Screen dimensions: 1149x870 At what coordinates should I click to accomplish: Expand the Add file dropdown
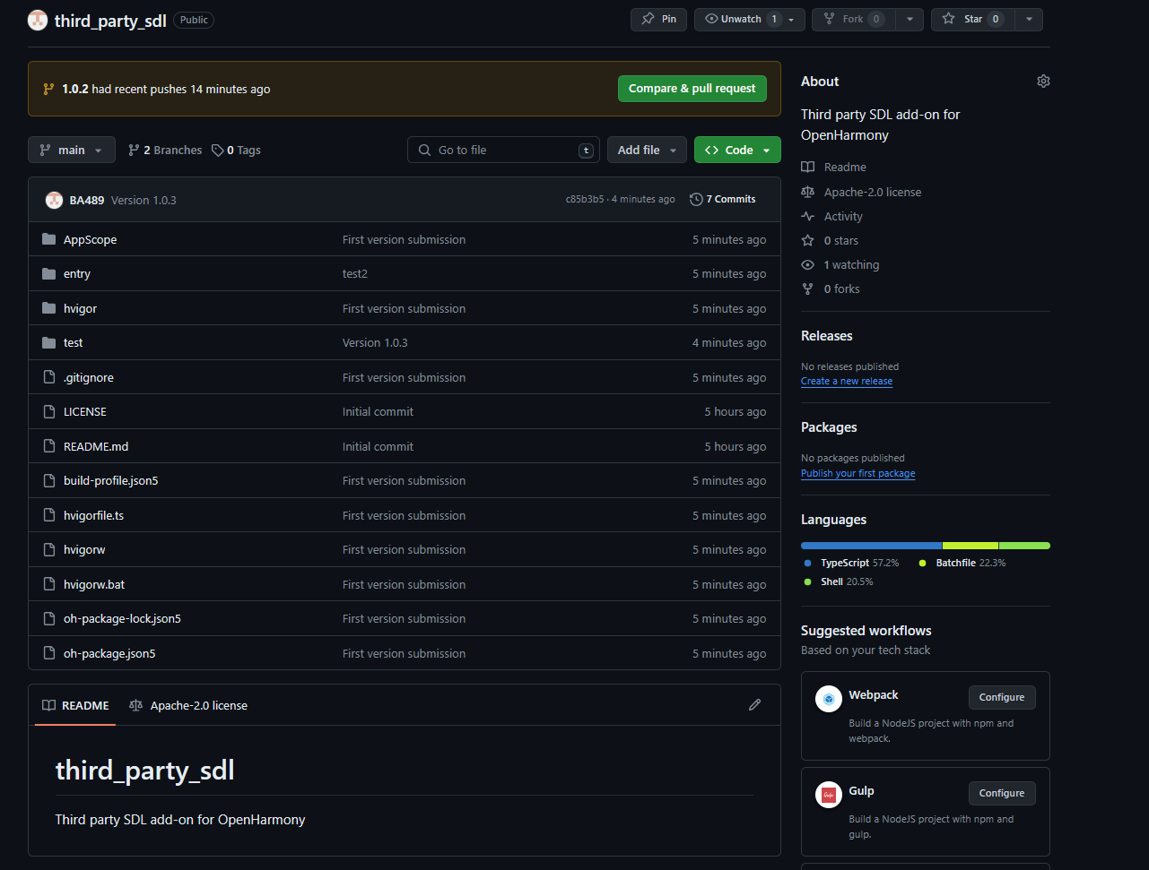click(x=647, y=150)
